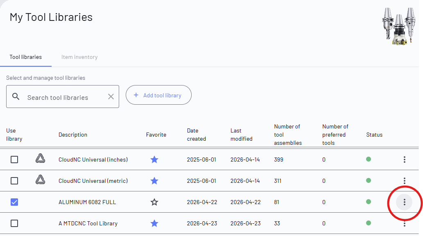Open options menu for ALUMINUM 6082 FULL

tap(404, 202)
